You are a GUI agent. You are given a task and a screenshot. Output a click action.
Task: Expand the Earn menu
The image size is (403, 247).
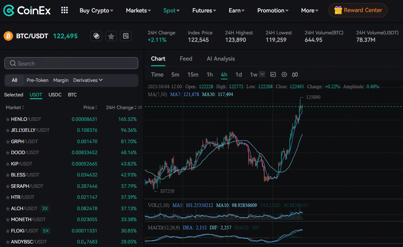click(237, 11)
